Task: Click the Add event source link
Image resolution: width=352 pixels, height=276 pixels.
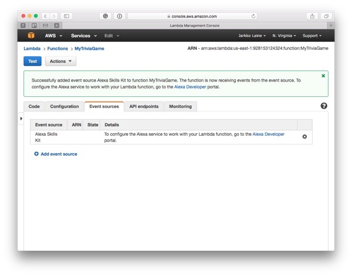Action: coord(59,154)
